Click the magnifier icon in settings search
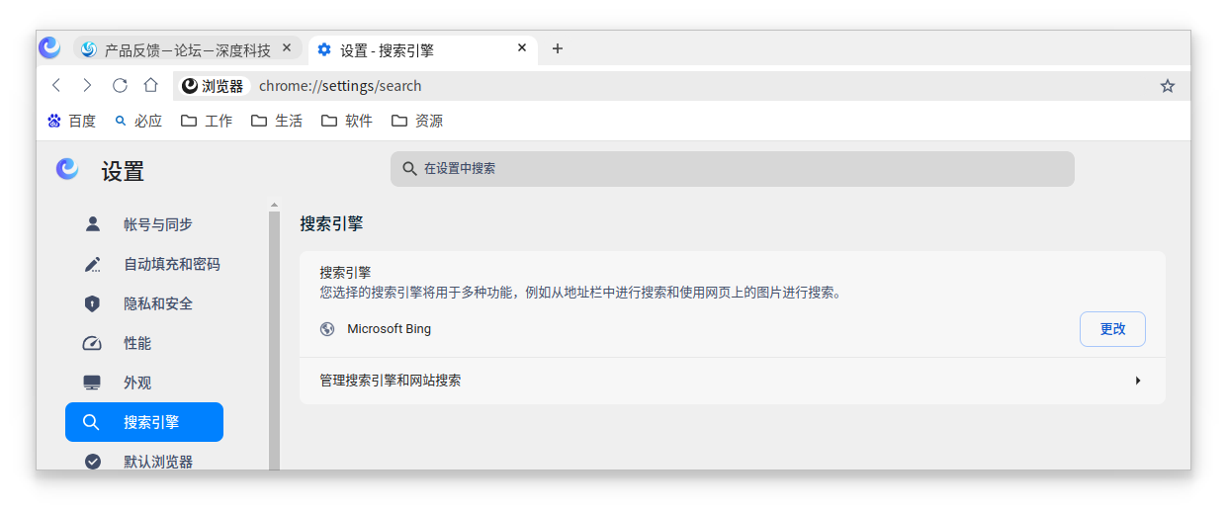Viewport: 1227px width, 512px height. coord(409,169)
